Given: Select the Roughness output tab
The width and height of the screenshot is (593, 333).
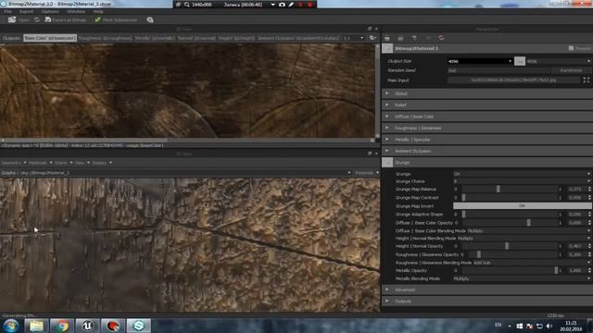Looking at the screenshot, I should tap(106, 38).
